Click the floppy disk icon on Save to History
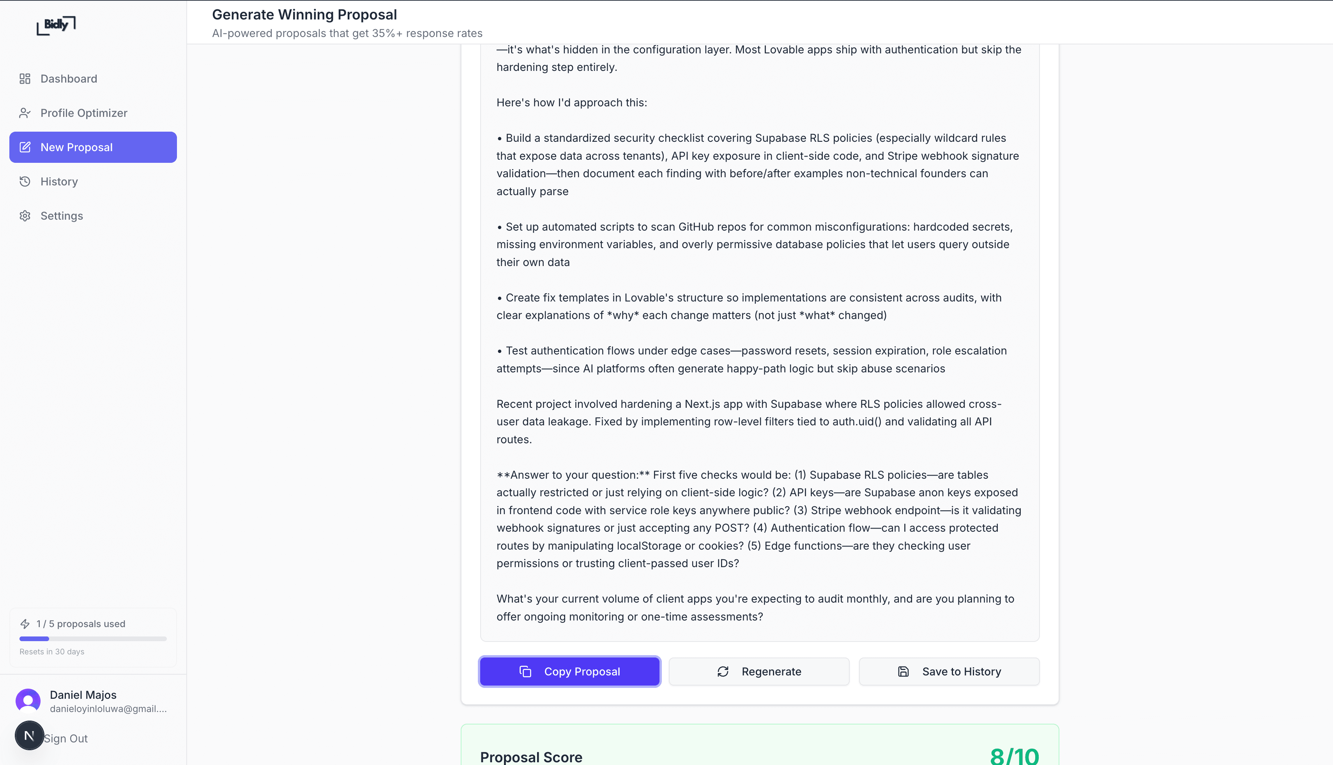This screenshot has height=765, width=1333. 903,671
